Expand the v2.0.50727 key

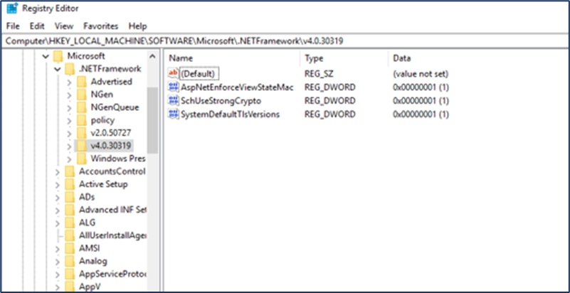click(69, 133)
